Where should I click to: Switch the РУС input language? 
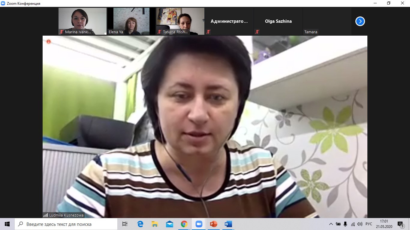(x=369, y=224)
